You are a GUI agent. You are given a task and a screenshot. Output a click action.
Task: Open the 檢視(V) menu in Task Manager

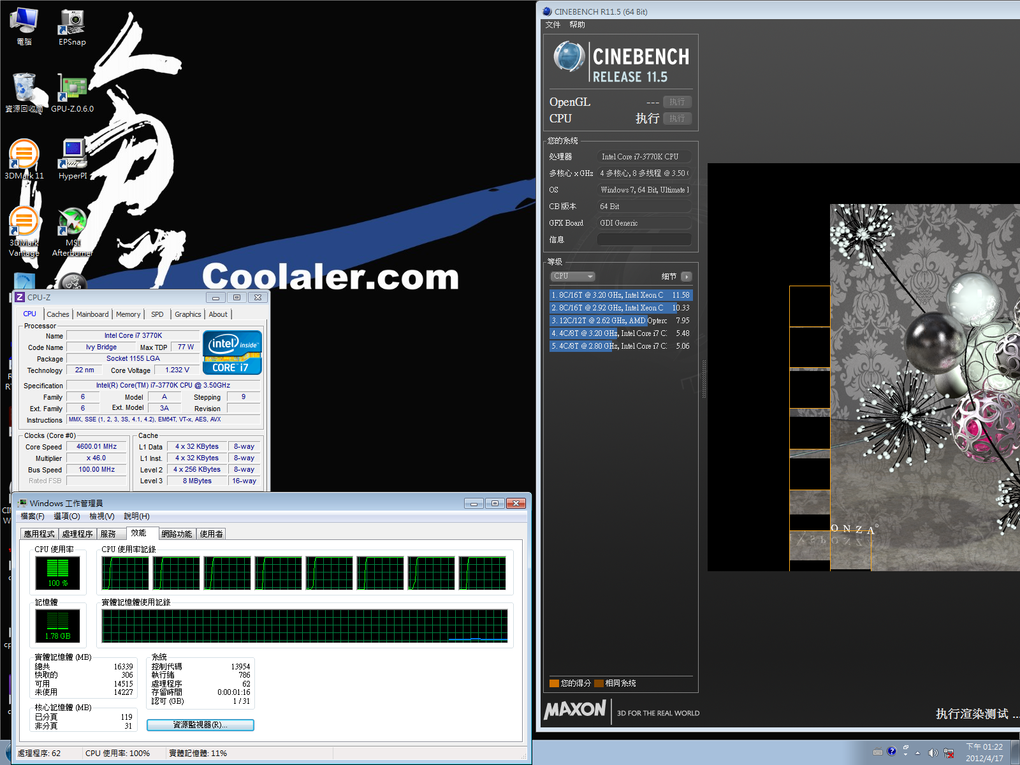(102, 516)
